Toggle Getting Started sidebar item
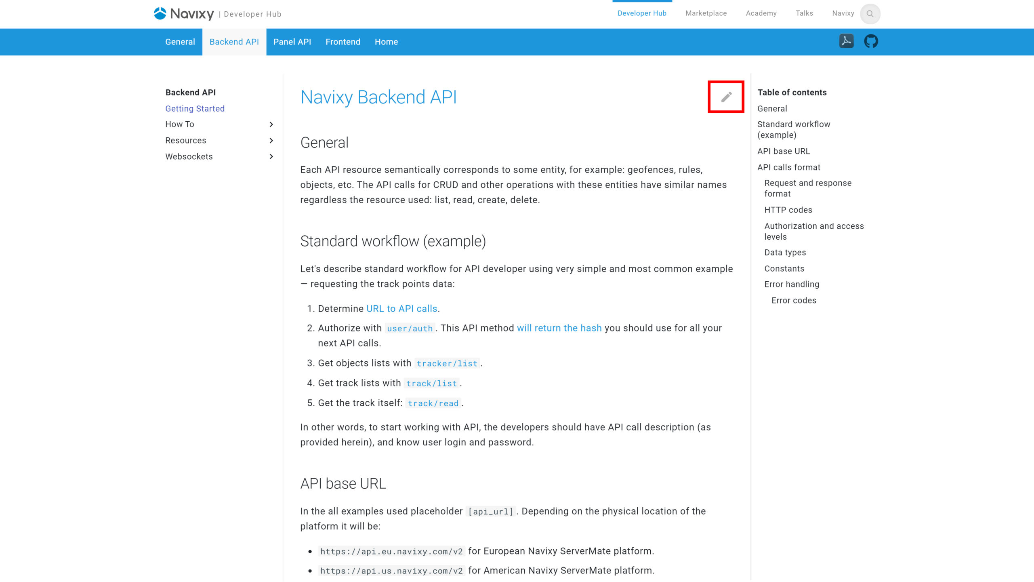 click(195, 108)
